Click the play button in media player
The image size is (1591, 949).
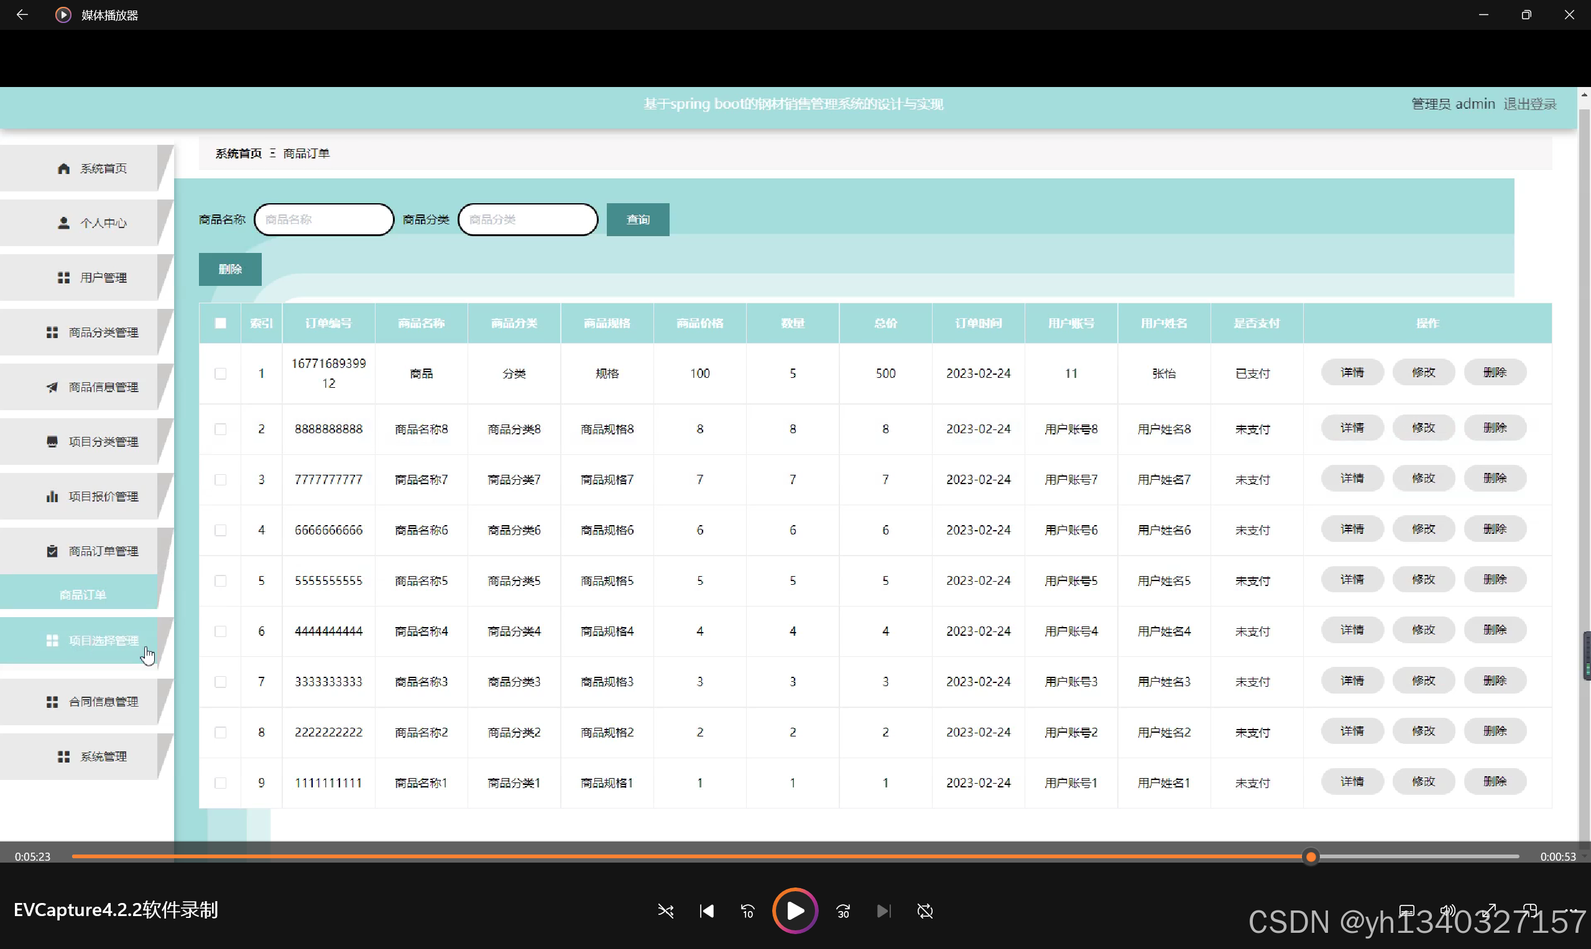795,910
